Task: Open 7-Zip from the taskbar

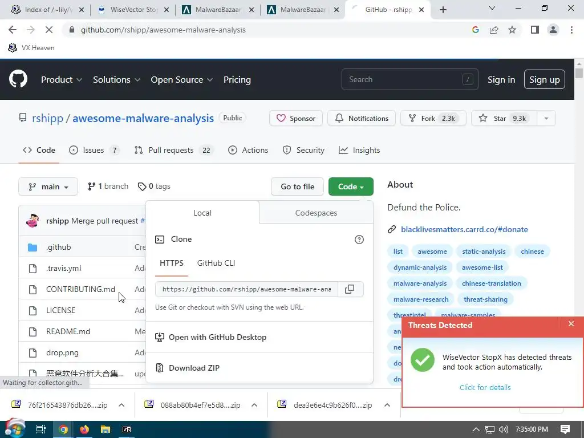Action: pos(127,429)
